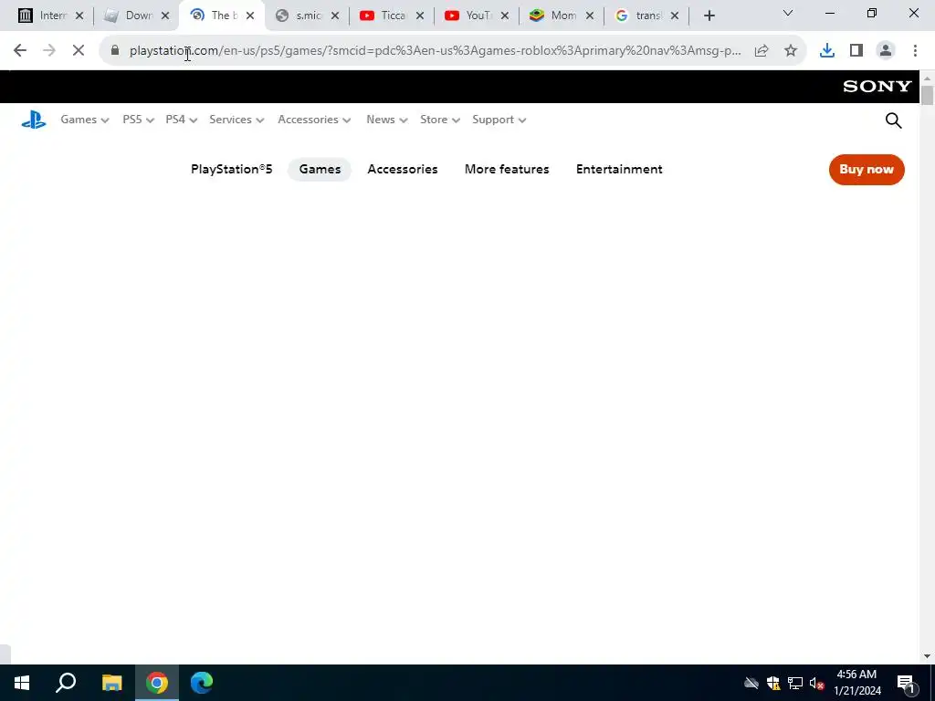Expand the PS4 dropdown menu
935x701 pixels.
(x=182, y=120)
